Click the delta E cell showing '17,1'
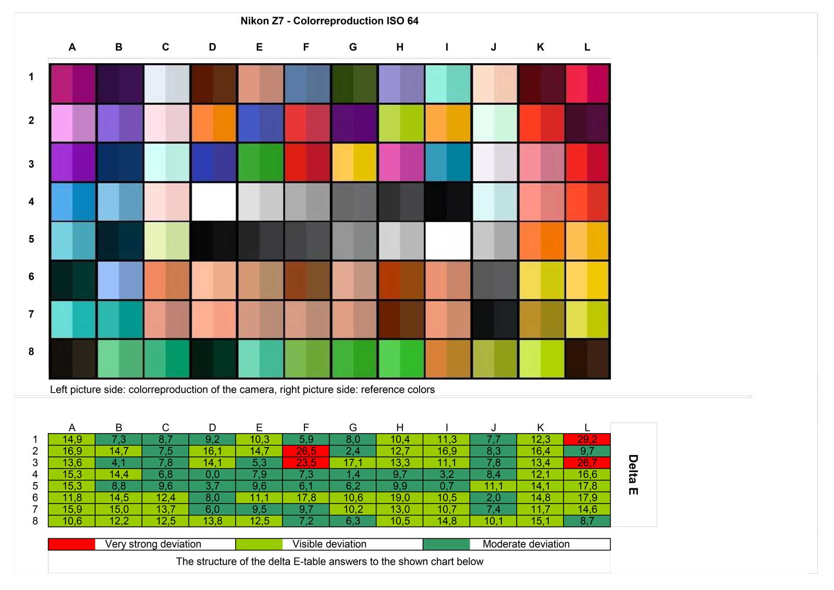 click(x=353, y=463)
